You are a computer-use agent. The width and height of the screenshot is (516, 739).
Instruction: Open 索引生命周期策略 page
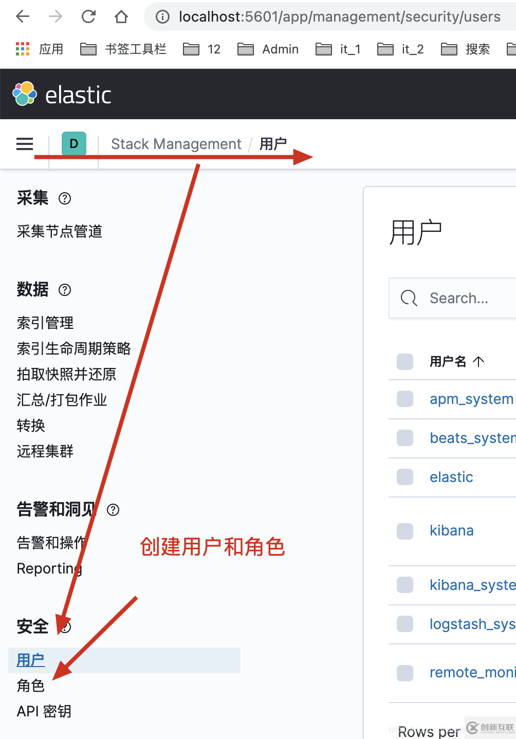74,348
